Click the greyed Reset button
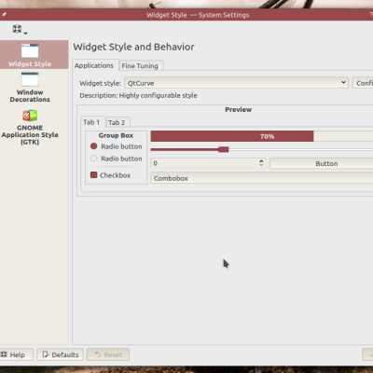The image size is (373, 373). [x=108, y=354]
